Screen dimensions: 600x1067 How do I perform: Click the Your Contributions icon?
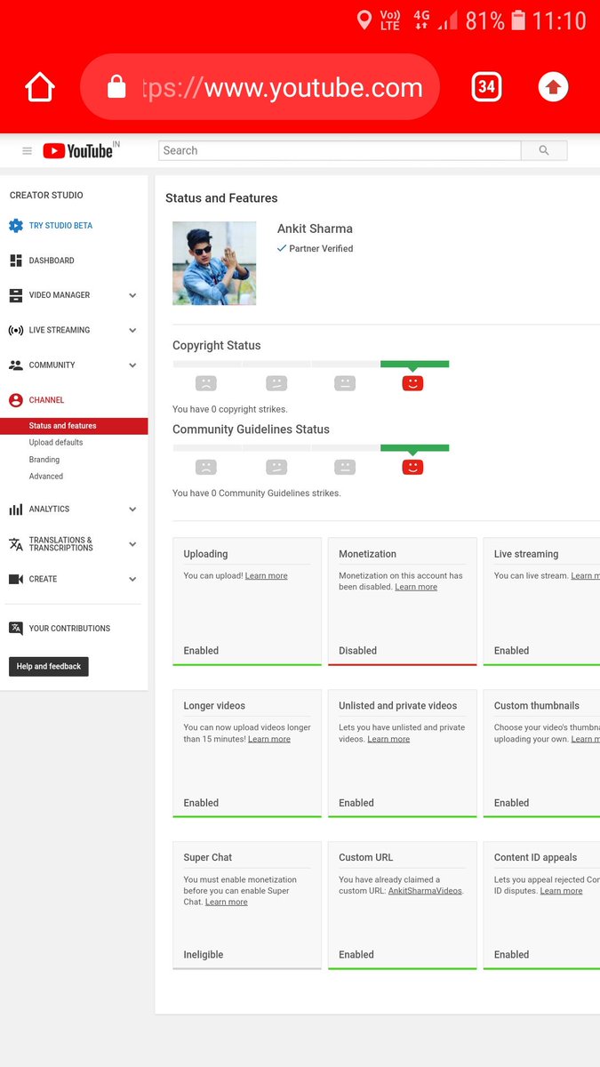coord(16,629)
